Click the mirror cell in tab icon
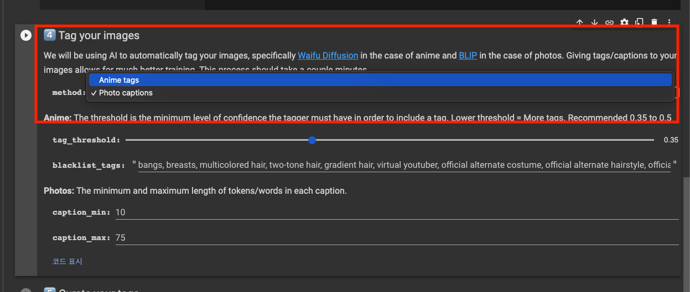Screen dimensions: 690x292 pos(639,23)
